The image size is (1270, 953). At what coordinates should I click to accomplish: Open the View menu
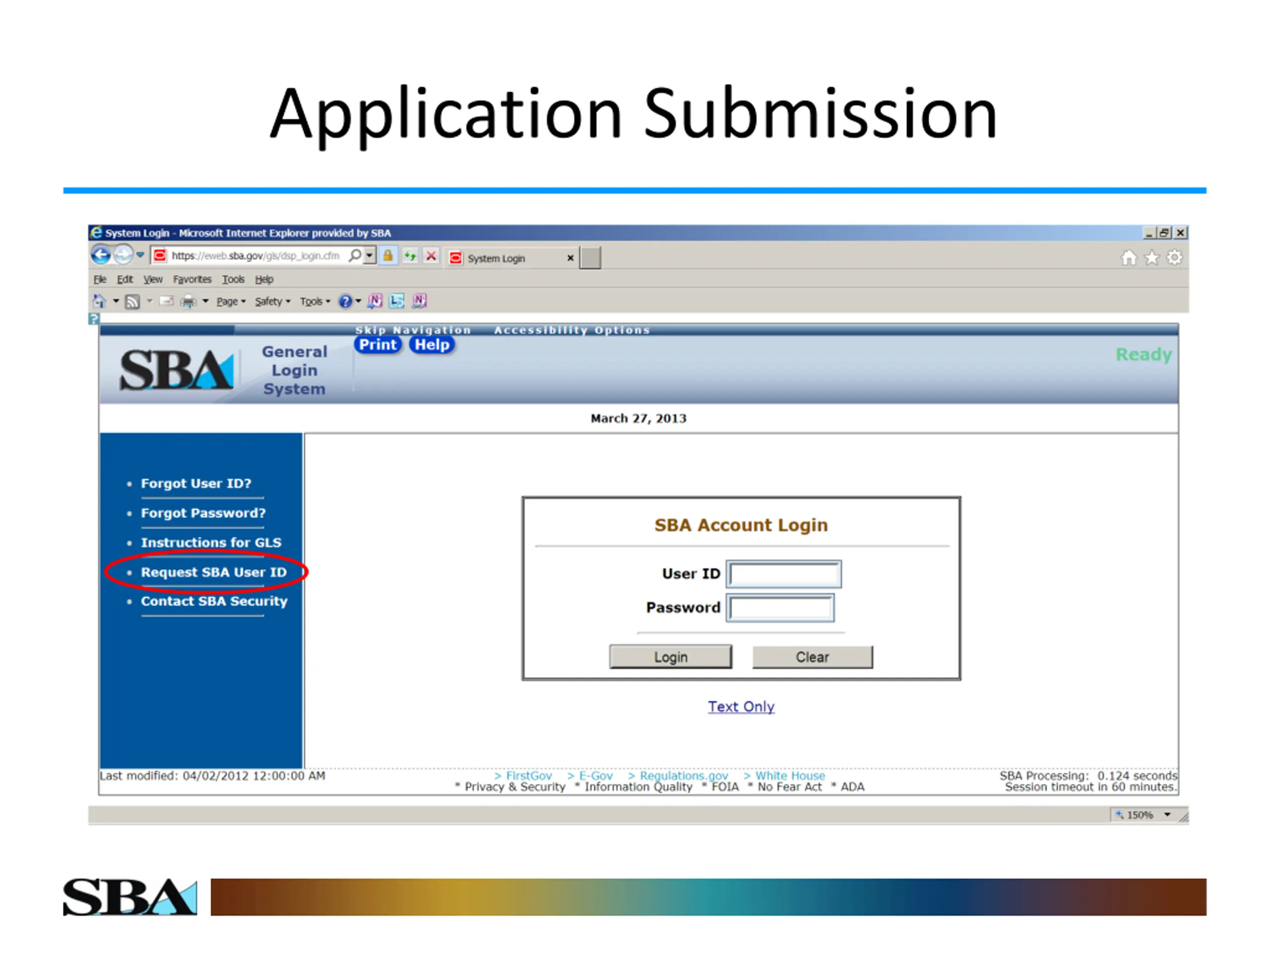pos(153,280)
